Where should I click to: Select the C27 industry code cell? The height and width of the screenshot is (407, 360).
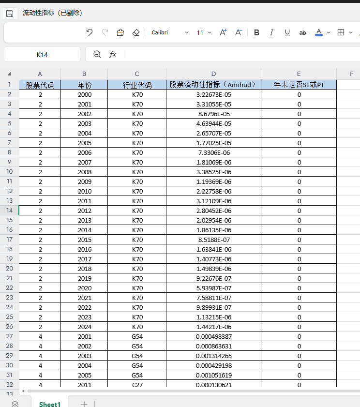pos(137,385)
